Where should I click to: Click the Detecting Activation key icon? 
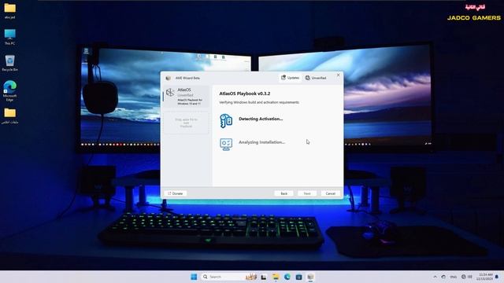pyautogui.click(x=226, y=121)
